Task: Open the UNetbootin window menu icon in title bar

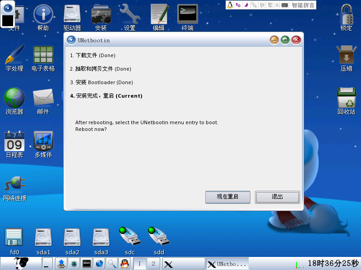Action: click(71, 40)
